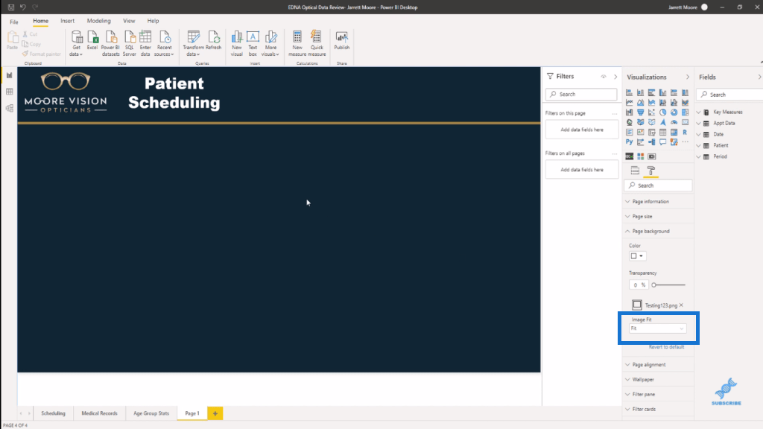
Task: Open the View ribbon tab
Action: pos(129,21)
